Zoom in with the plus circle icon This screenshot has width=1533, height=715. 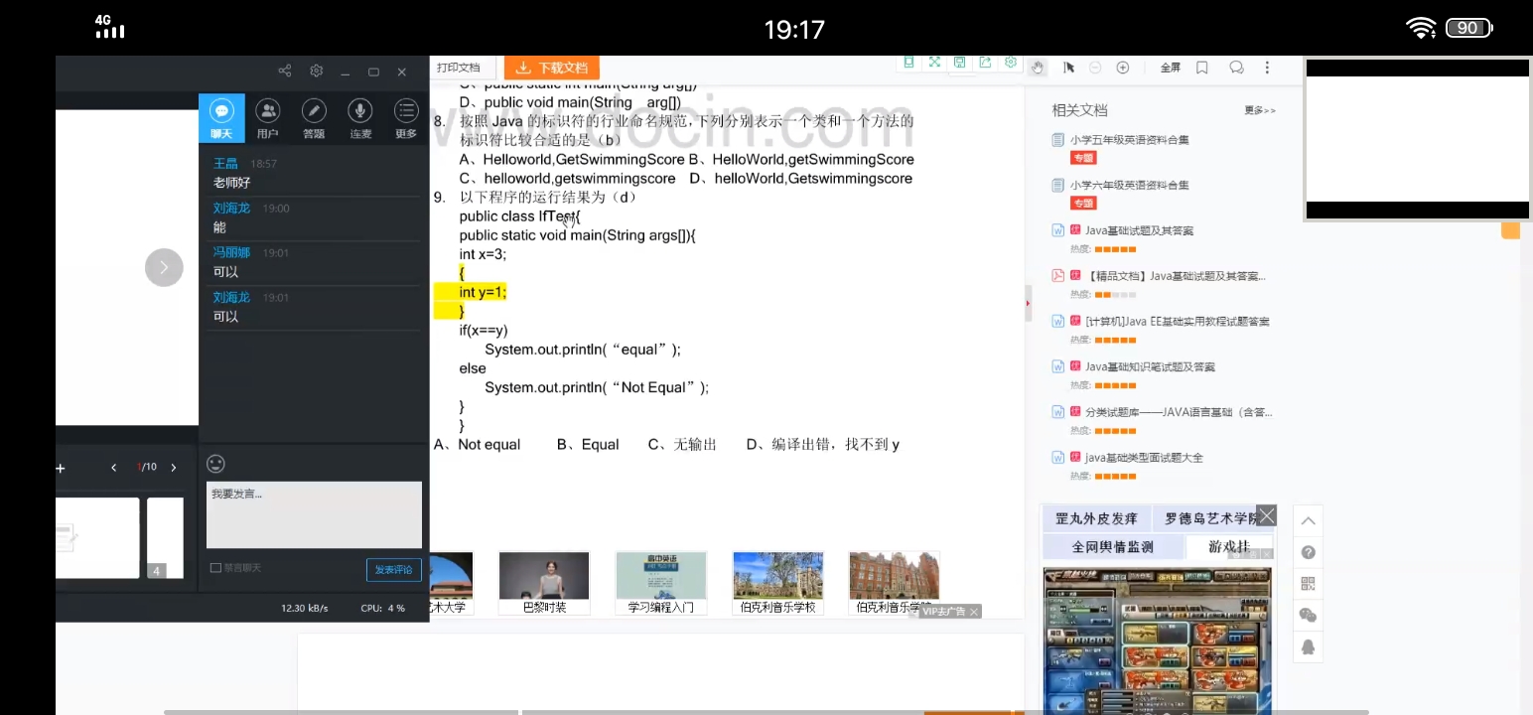click(1123, 68)
